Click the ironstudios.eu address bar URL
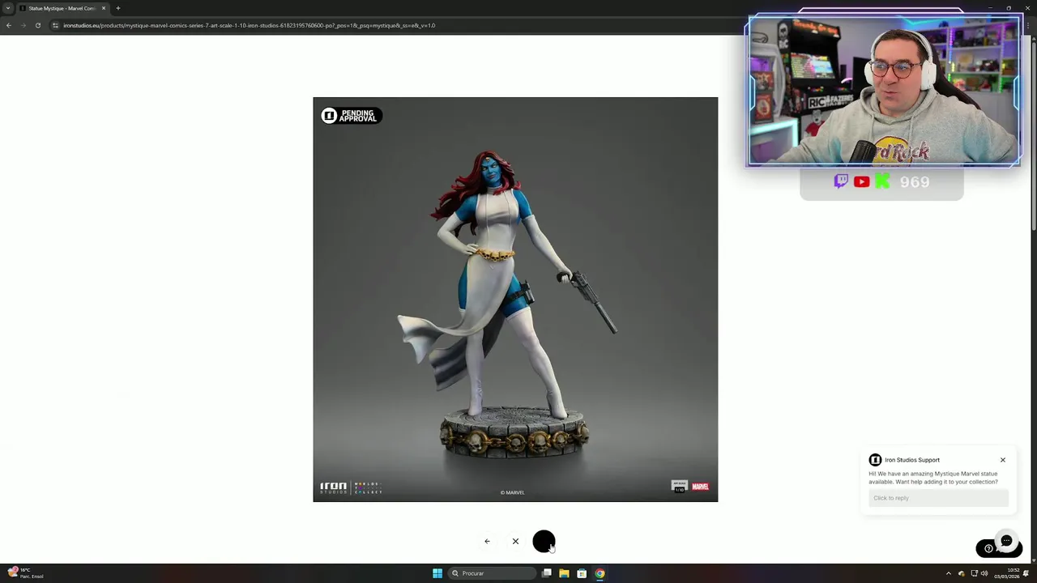Image resolution: width=1037 pixels, height=583 pixels. point(249,25)
